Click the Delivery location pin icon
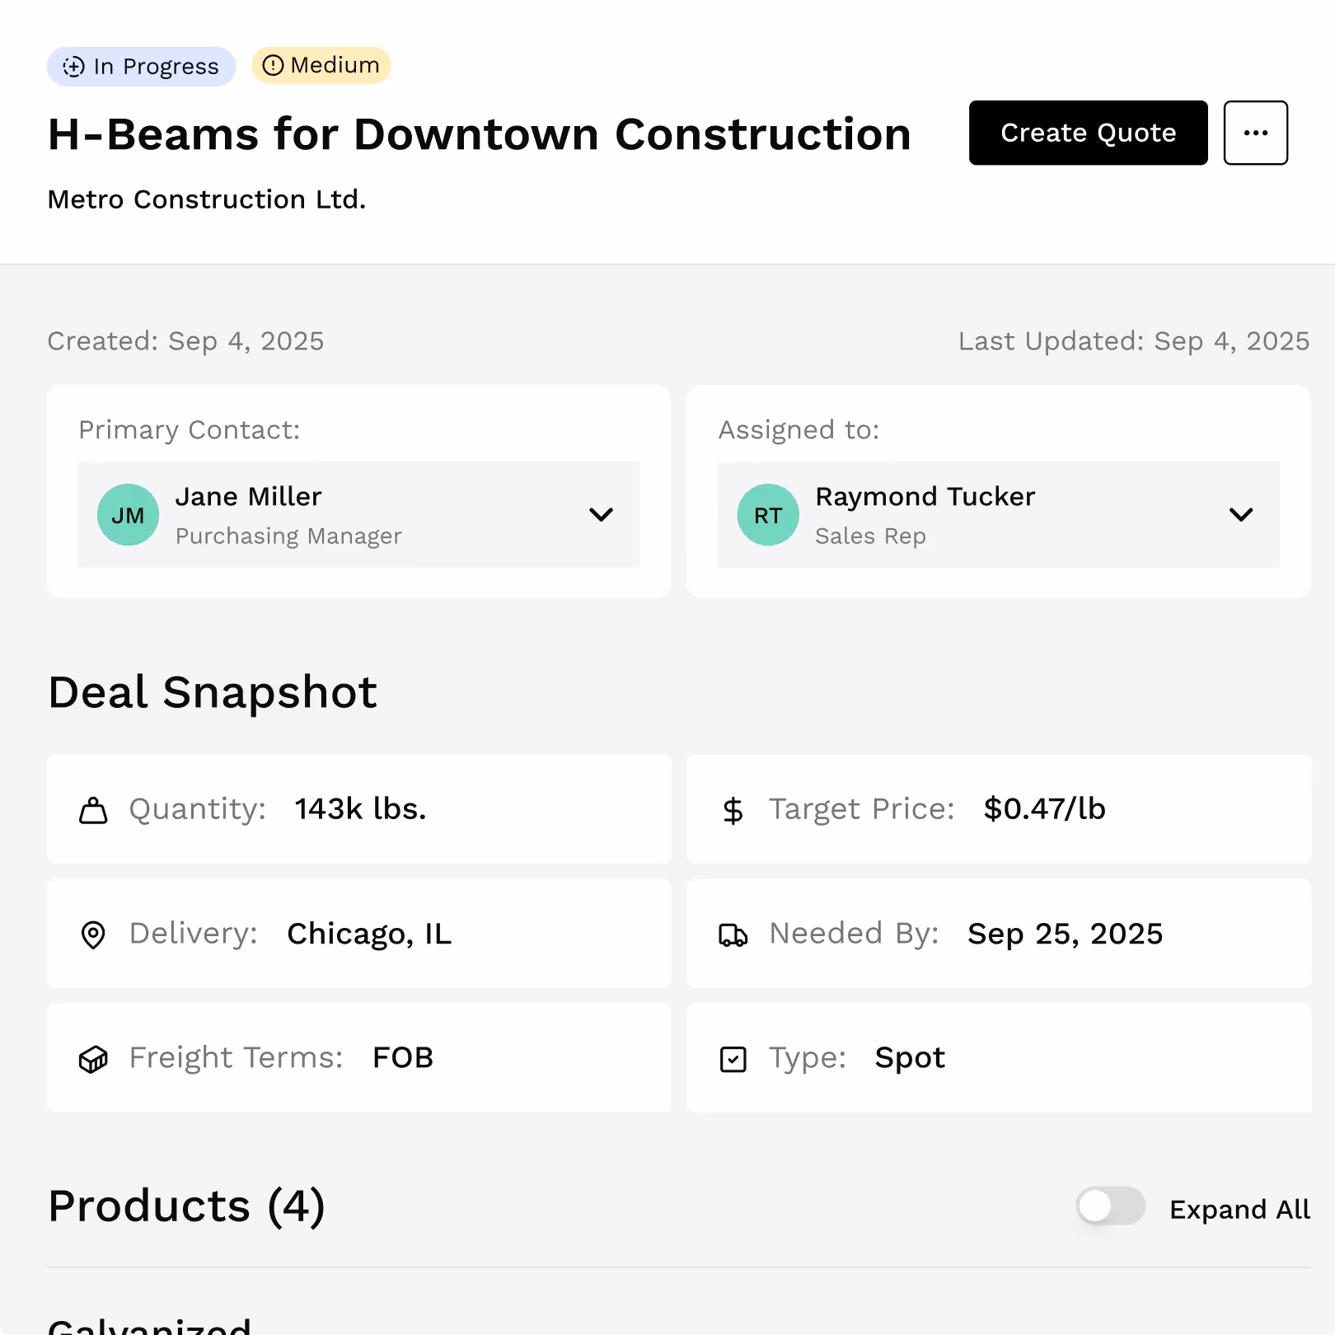 point(93,934)
